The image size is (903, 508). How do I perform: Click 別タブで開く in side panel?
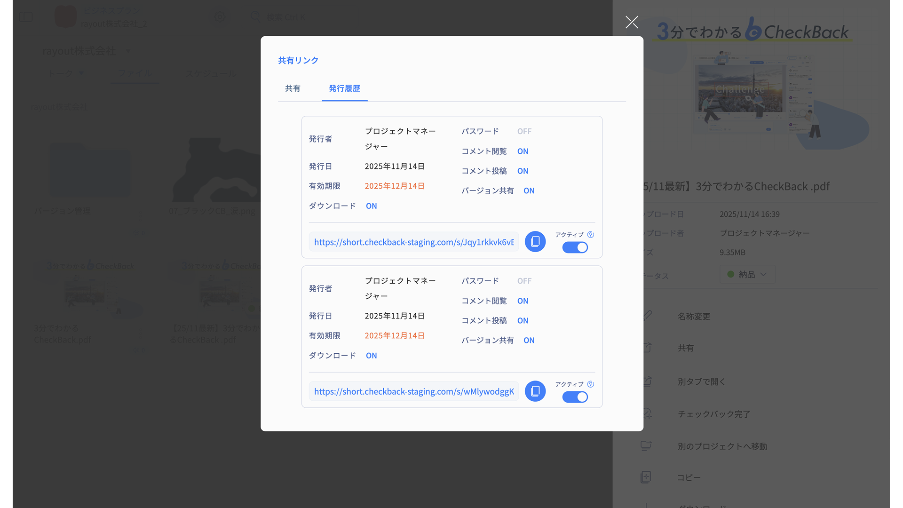(x=701, y=381)
